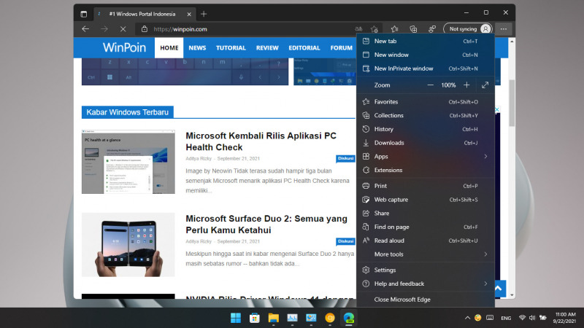Expand the More tools submenu

tap(426, 254)
